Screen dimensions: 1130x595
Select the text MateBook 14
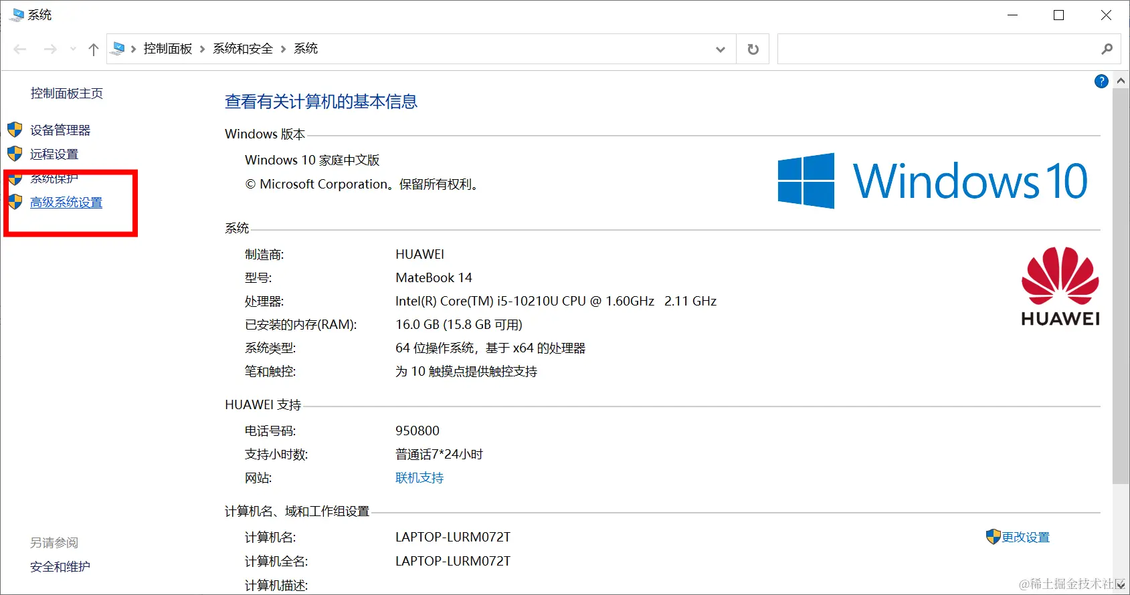pos(434,277)
